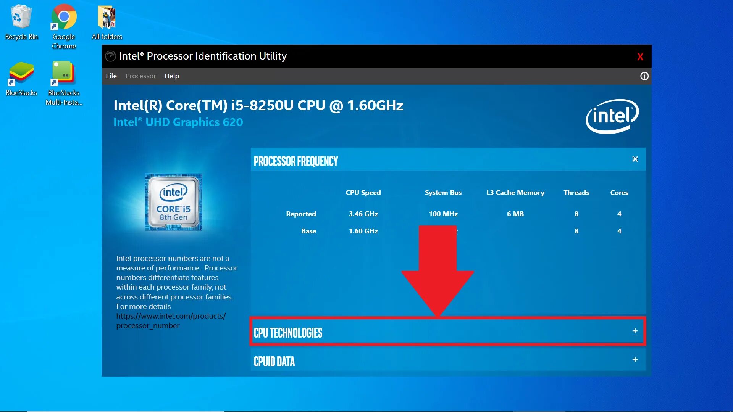The height and width of the screenshot is (412, 733).
Task: Click the utility's title bar app icon
Action: pyautogui.click(x=110, y=56)
